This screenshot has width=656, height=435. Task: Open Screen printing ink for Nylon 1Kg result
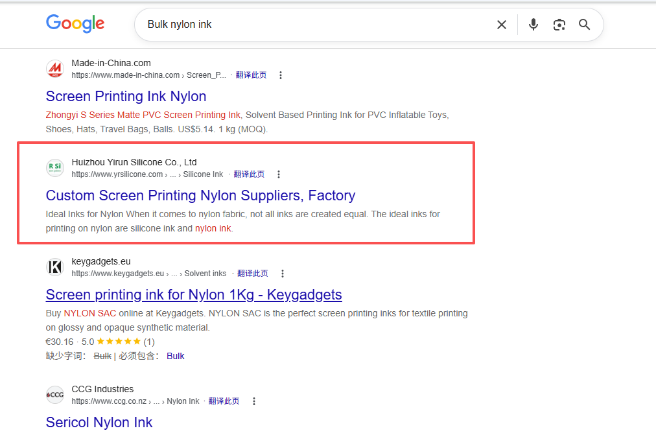point(194,294)
